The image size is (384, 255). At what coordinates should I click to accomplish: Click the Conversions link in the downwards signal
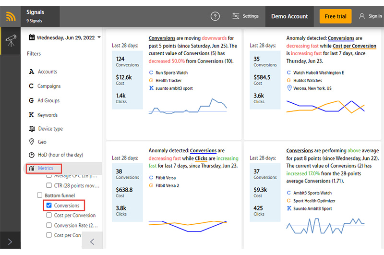(x=162, y=38)
